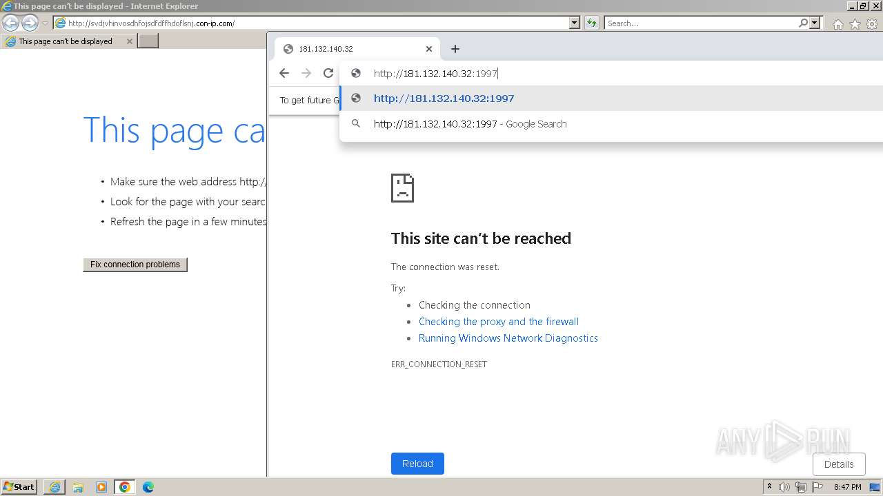Select IE tab 'This page can't be displayed'
The width and height of the screenshot is (883, 496).
pyautogui.click(x=68, y=41)
